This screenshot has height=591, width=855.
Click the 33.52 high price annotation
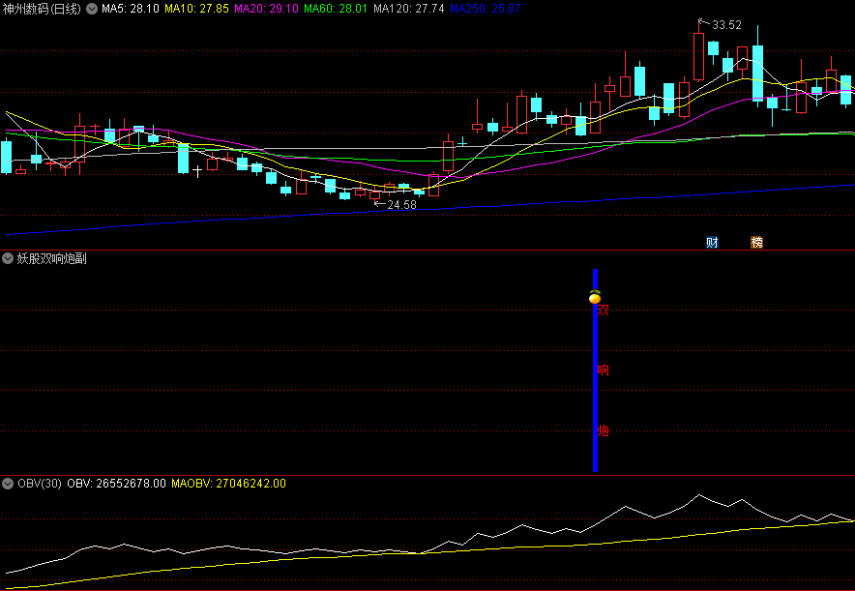coord(727,25)
